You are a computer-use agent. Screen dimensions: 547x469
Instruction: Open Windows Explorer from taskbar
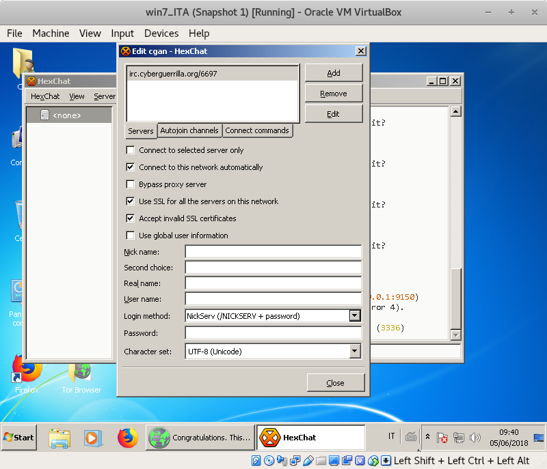(x=59, y=438)
